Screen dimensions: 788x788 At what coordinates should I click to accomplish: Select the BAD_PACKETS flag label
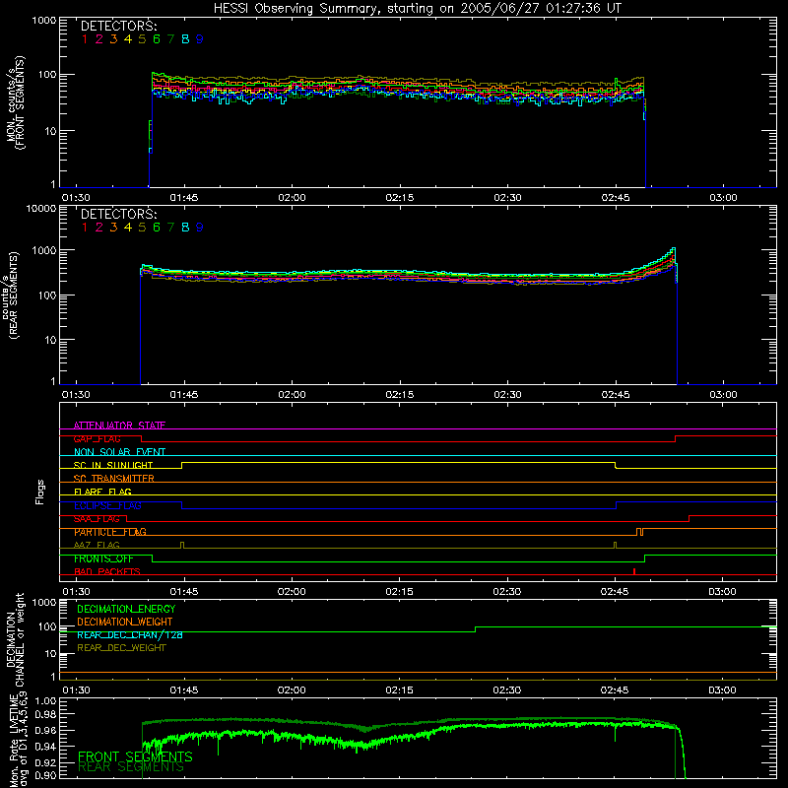107,572
